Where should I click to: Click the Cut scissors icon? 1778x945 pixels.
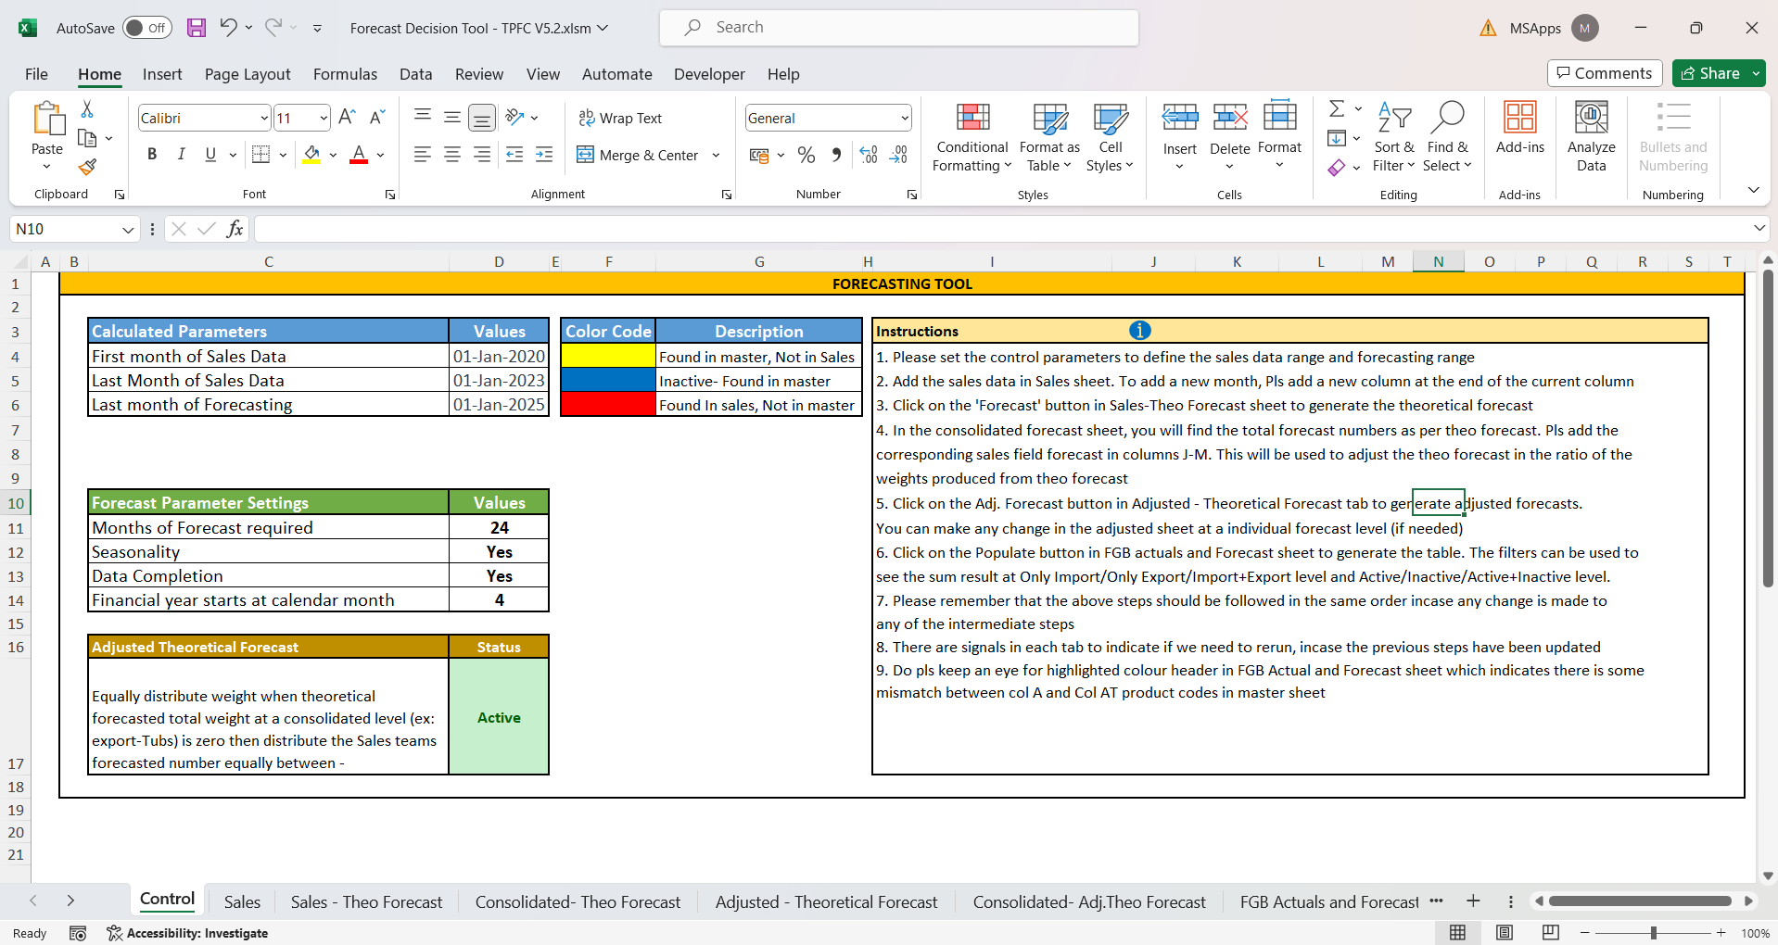87,109
